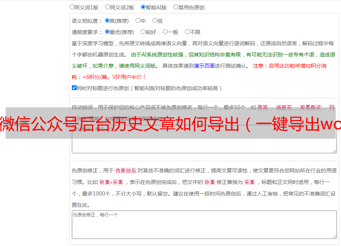The width and height of the screenshot is (341, 246).
Task: Choose the 智能AI版 radio option
Action: (x=143, y=7)
